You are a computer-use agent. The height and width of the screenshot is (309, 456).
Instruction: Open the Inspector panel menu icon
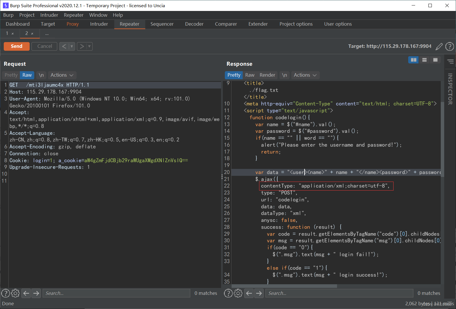click(451, 61)
